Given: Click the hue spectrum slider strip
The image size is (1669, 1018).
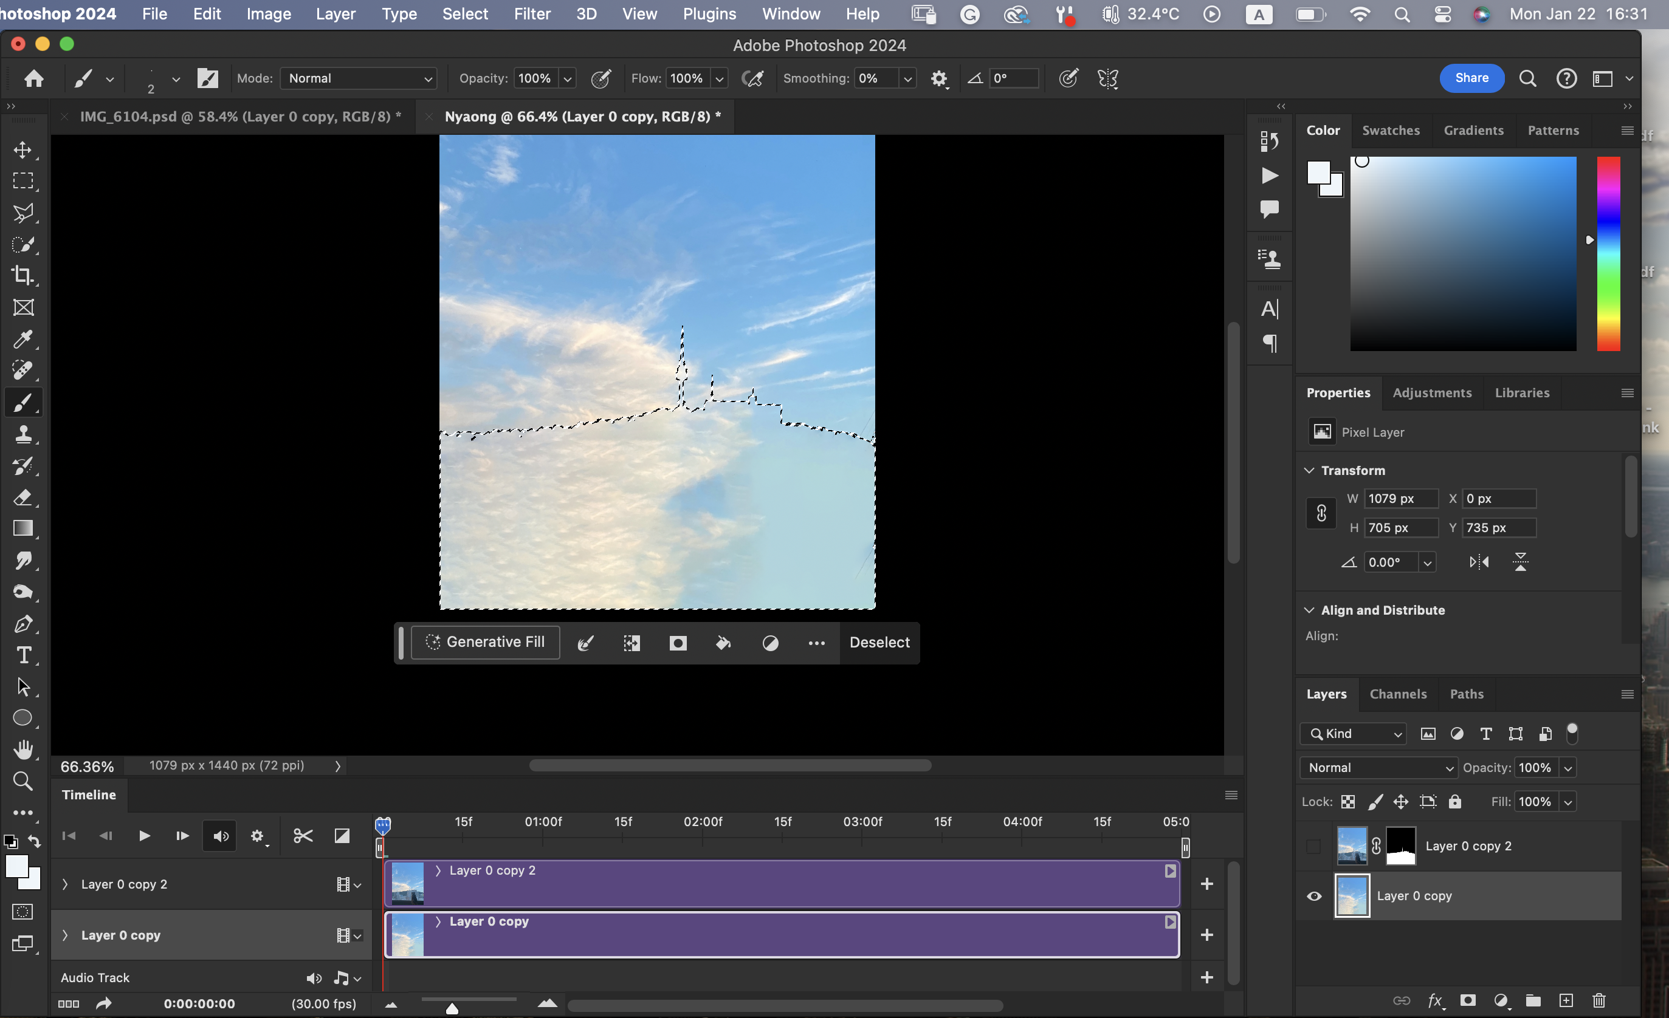Looking at the screenshot, I should coord(1608,254).
